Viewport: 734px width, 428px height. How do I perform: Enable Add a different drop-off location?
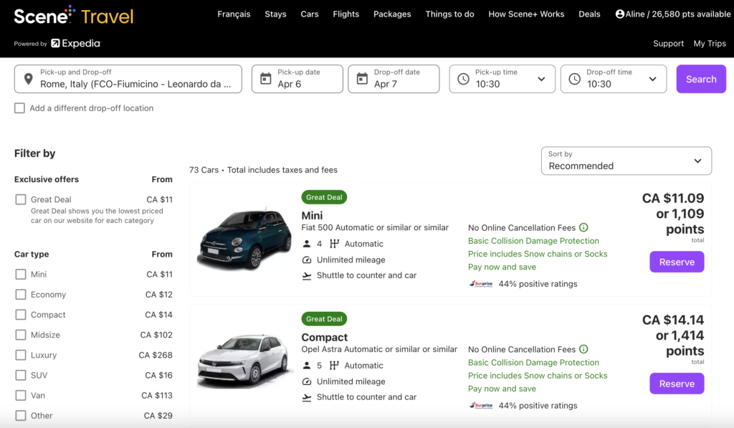(x=19, y=108)
